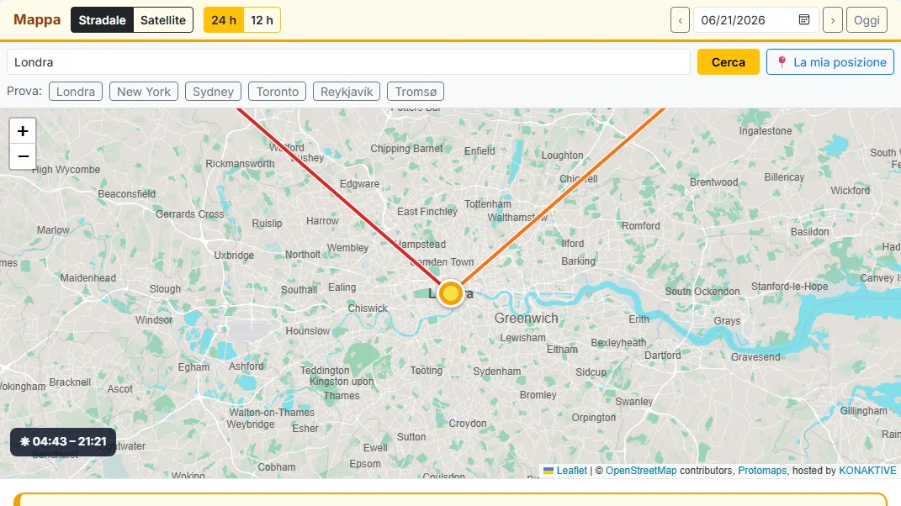The width and height of the screenshot is (901, 506).
Task: Click the Chipping Barnet map label
Action: coord(407,149)
